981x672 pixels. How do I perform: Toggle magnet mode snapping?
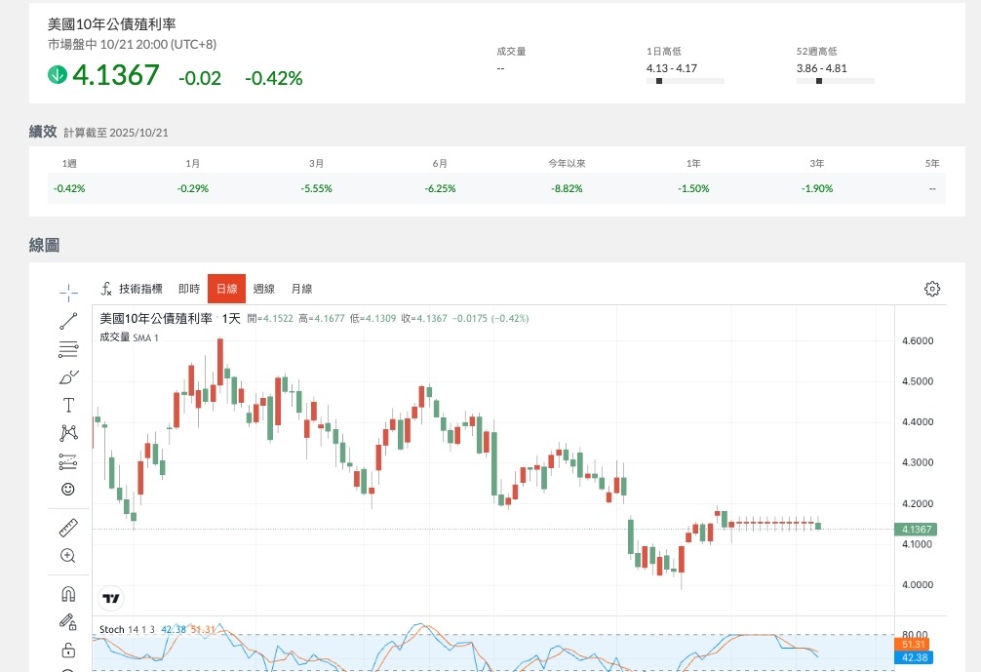coord(68,593)
